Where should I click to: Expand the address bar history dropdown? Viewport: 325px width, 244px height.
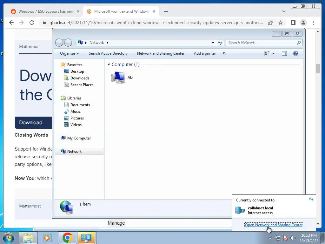click(213, 43)
